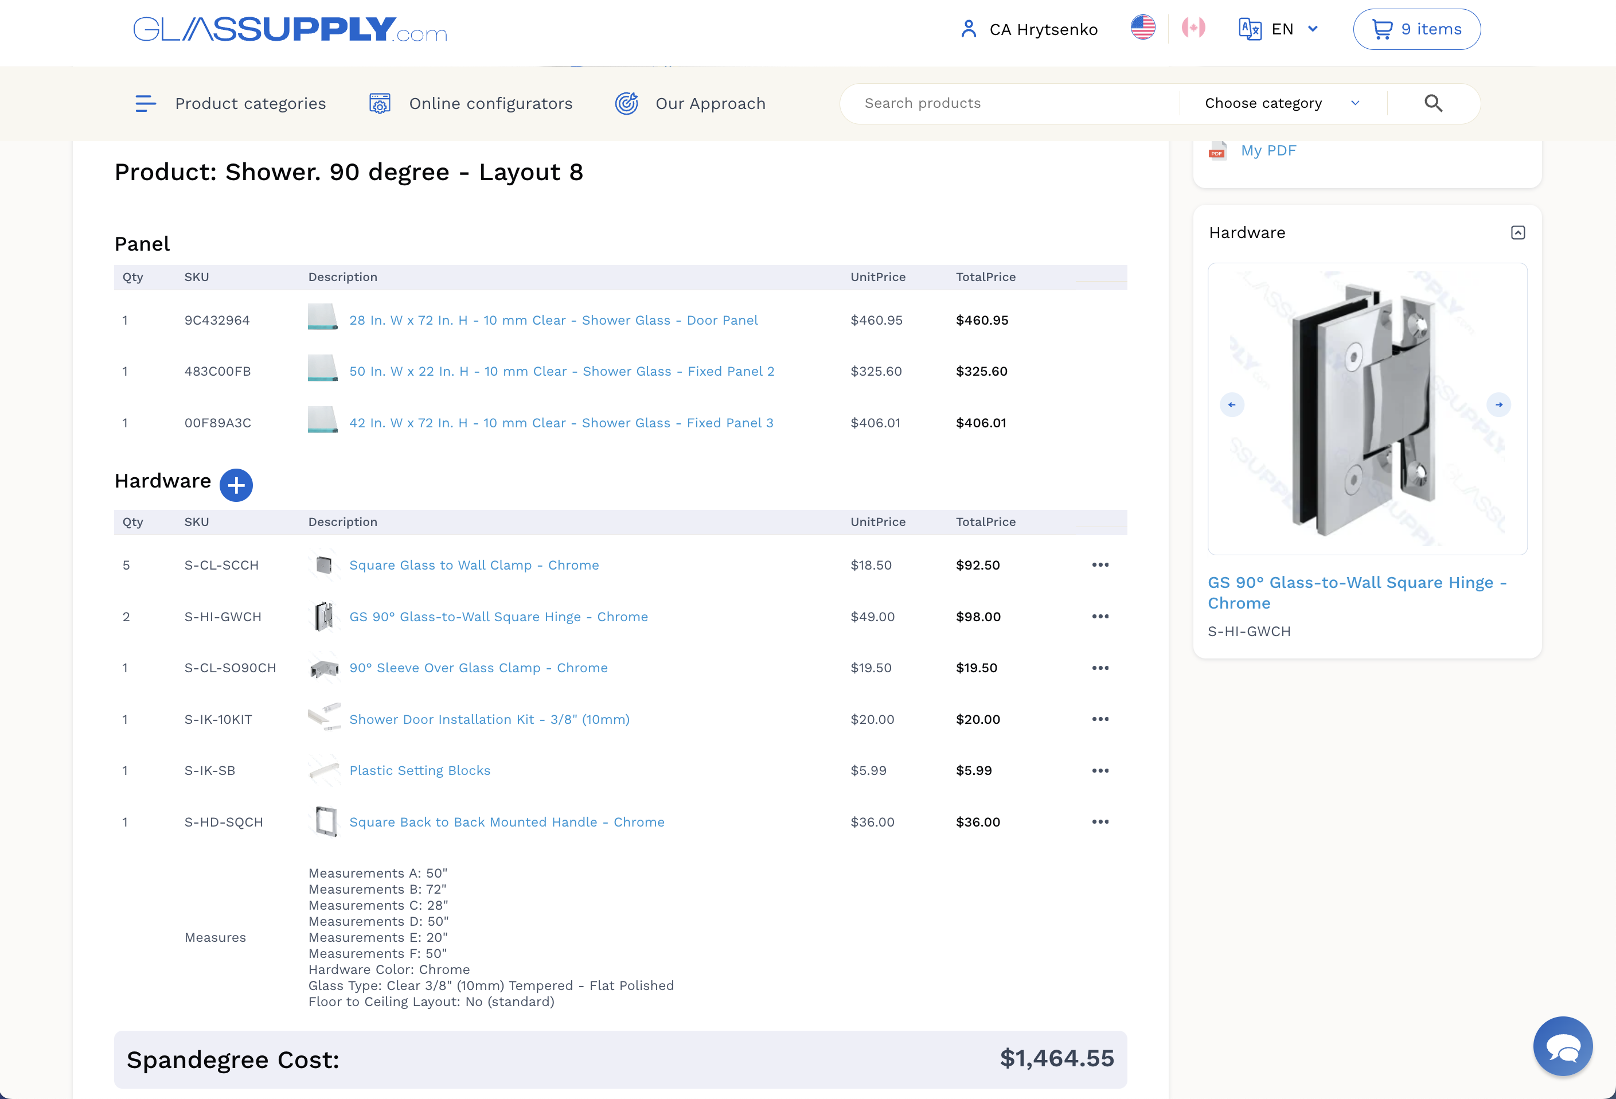Click the S-HI-GWCH SKU under sidebar hinge
Image resolution: width=1616 pixels, height=1099 pixels.
click(x=1249, y=632)
